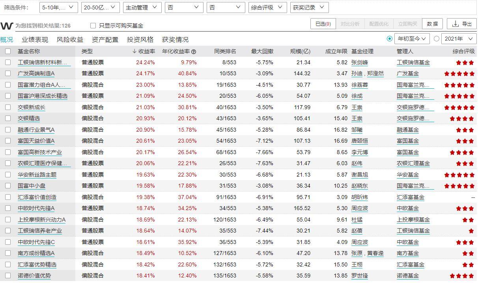Switch to the 风险收益 tab
Image resolution: width=478 pixels, height=283 pixels.
(70, 39)
